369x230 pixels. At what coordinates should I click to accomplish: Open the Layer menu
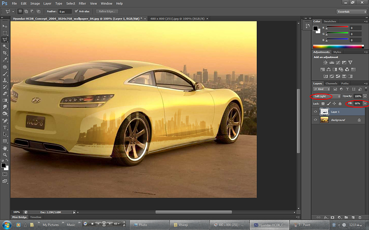pyautogui.click(x=48, y=4)
